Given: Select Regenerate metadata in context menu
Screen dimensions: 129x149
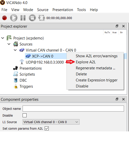Looking at the screenshot, I should tap(95, 68).
